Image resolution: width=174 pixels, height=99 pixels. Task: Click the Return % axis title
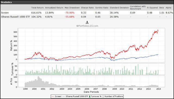(x=11, y=45)
